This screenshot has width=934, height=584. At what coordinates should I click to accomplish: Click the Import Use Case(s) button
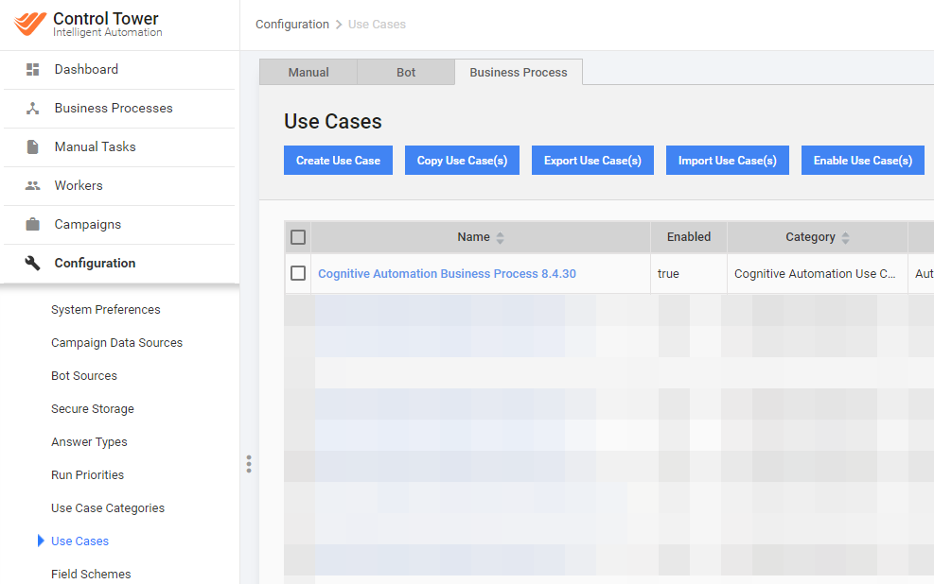[x=728, y=161]
